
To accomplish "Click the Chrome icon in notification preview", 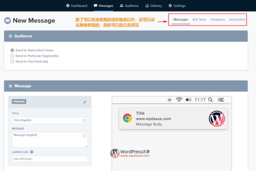I will 127,118.
